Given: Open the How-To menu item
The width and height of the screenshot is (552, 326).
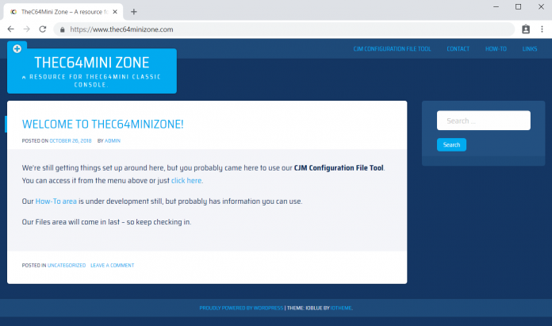Looking at the screenshot, I should (x=496, y=49).
